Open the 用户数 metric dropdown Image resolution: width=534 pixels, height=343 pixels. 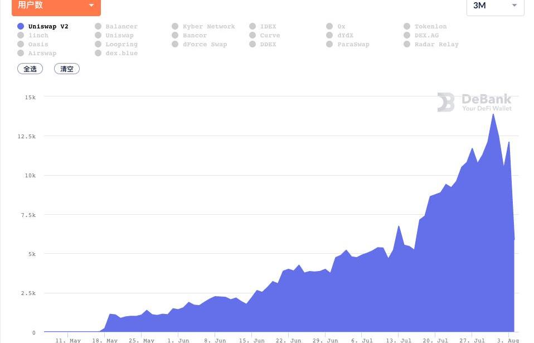(x=56, y=6)
